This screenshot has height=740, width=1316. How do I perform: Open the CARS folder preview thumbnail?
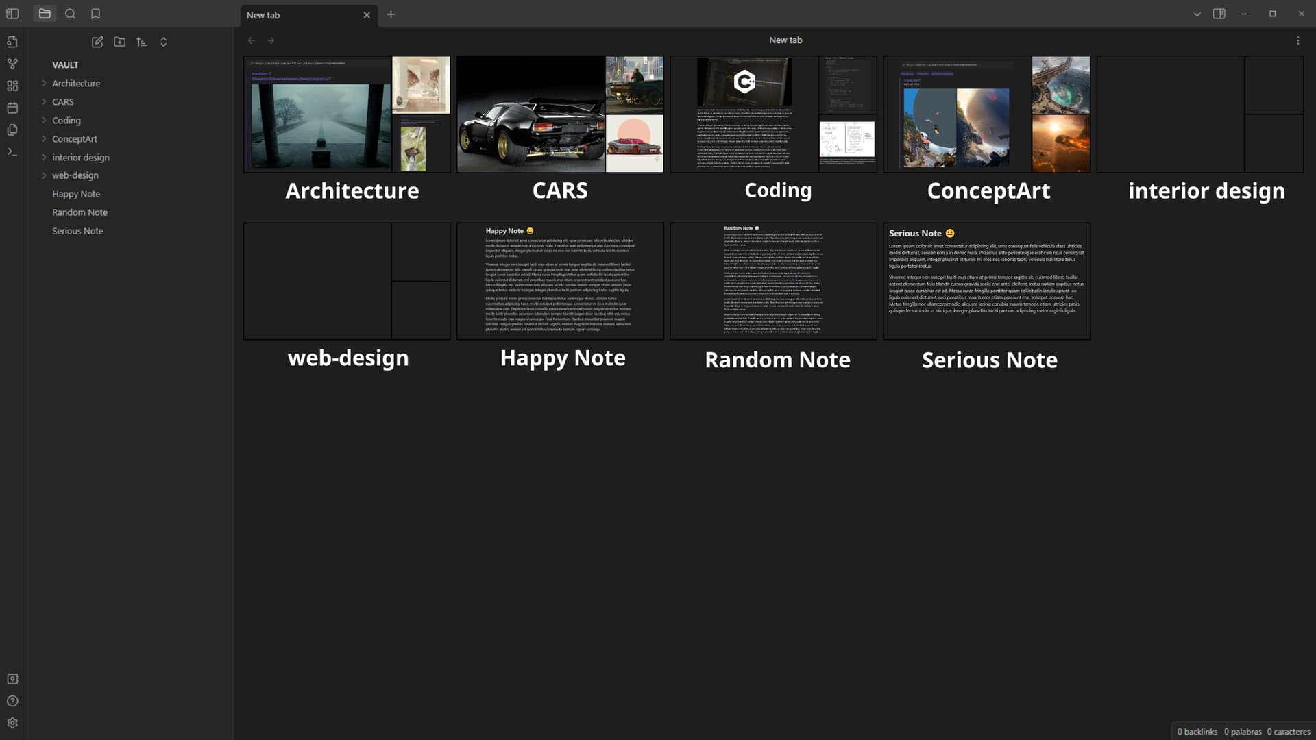[560, 114]
